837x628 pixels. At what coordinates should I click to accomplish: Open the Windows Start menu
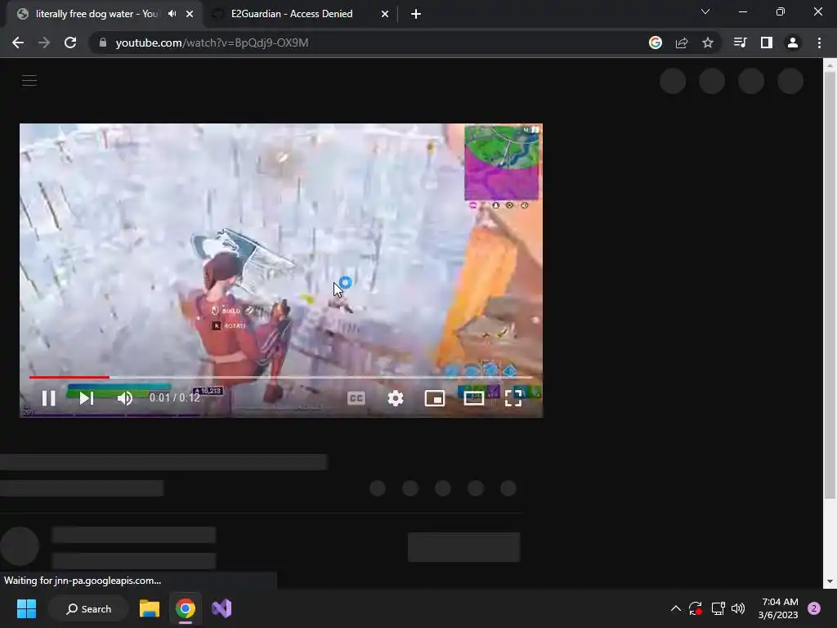pyautogui.click(x=26, y=608)
